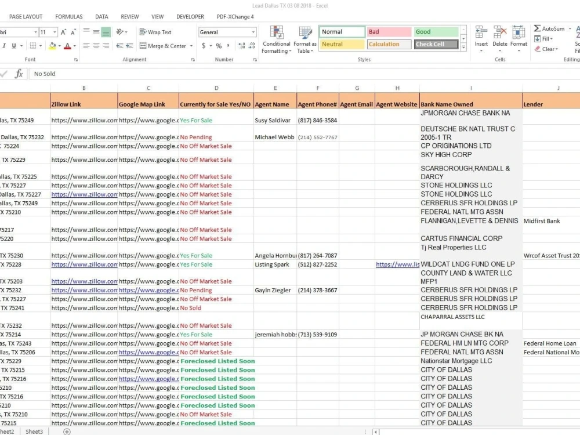Apply Comma Style format
Screen dimensions: 580x435
pyautogui.click(x=228, y=46)
